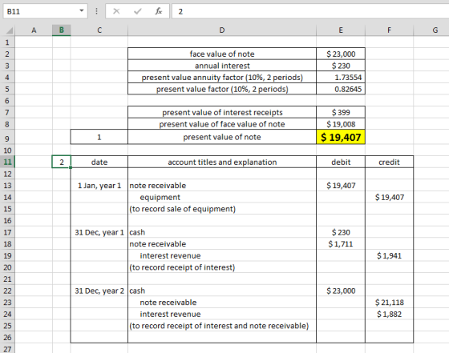Select the 'credit' header cell

point(389,162)
